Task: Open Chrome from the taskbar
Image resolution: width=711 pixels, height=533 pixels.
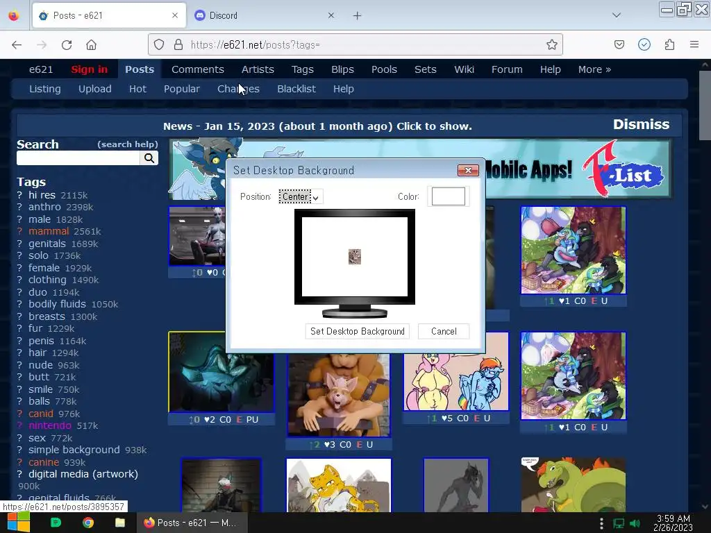Action: [x=88, y=523]
